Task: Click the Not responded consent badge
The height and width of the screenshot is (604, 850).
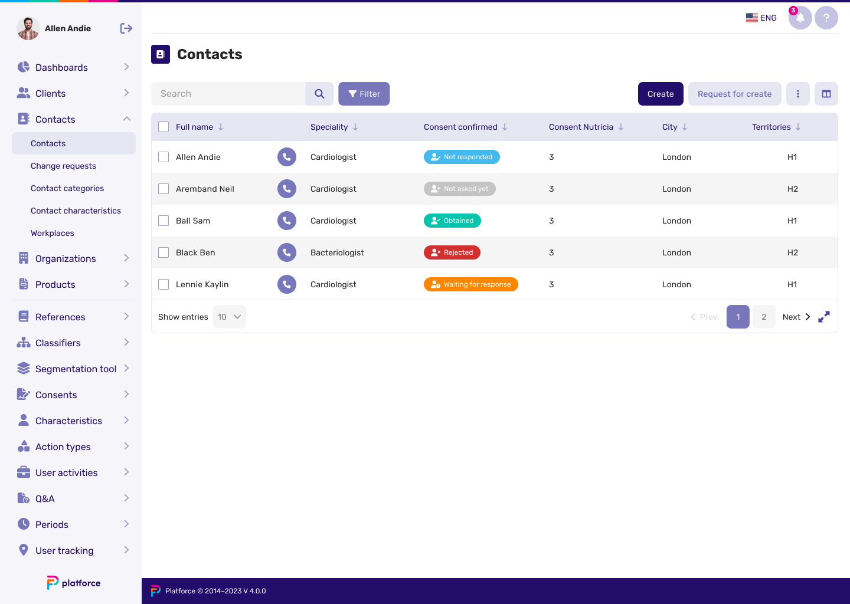Action: click(x=462, y=157)
